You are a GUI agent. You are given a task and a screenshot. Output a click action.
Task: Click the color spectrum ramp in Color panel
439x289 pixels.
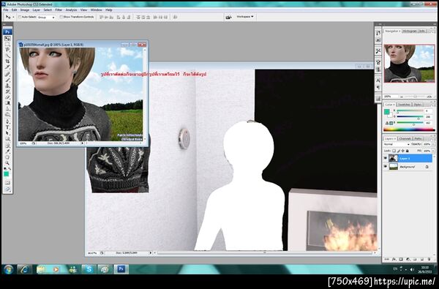point(409,130)
